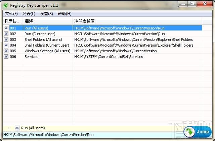This screenshot has width=215, height=141.
Task: Open the 帮助(H) menu
Action: pos(64,14)
